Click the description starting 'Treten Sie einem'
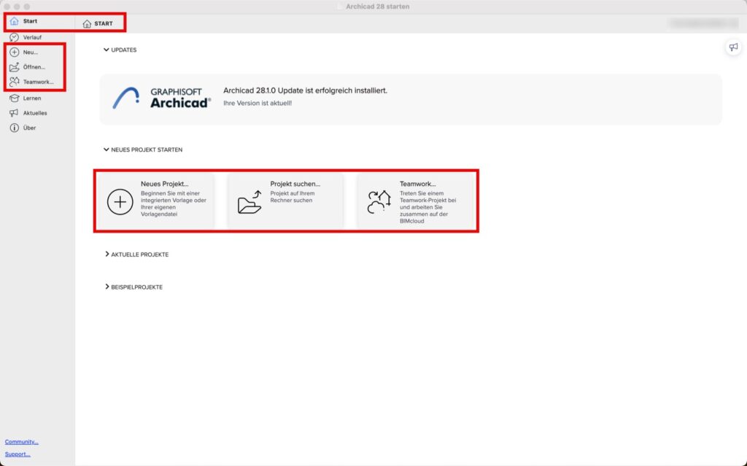The height and width of the screenshot is (466, 747). (x=427, y=207)
